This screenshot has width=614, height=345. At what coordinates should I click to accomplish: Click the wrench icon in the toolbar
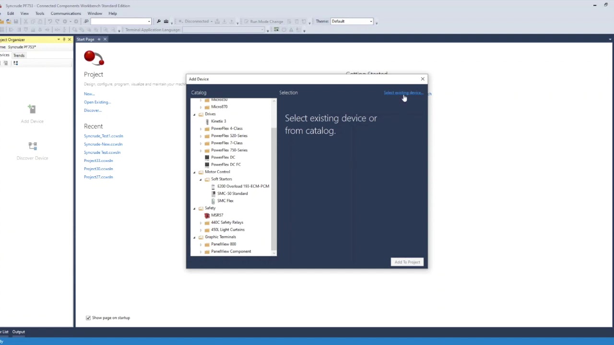(x=159, y=22)
